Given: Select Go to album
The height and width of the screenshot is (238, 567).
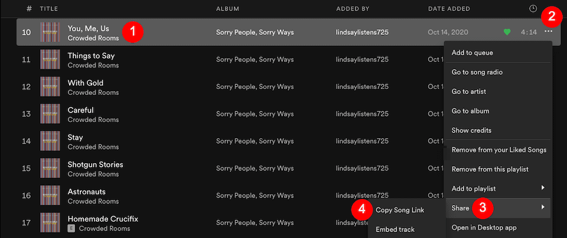Looking at the screenshot, I should pos(470,111).
